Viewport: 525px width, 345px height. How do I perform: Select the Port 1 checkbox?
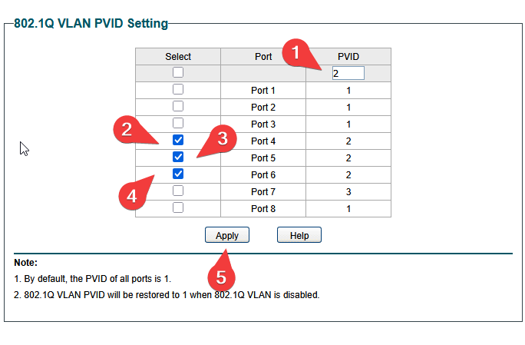pos(178,89)
